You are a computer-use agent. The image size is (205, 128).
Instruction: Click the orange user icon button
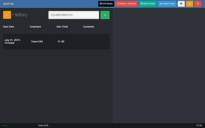[x=189, y=4]
